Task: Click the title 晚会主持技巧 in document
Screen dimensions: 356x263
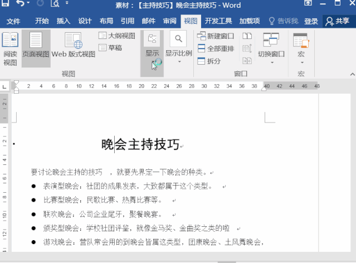Action: 140,144
